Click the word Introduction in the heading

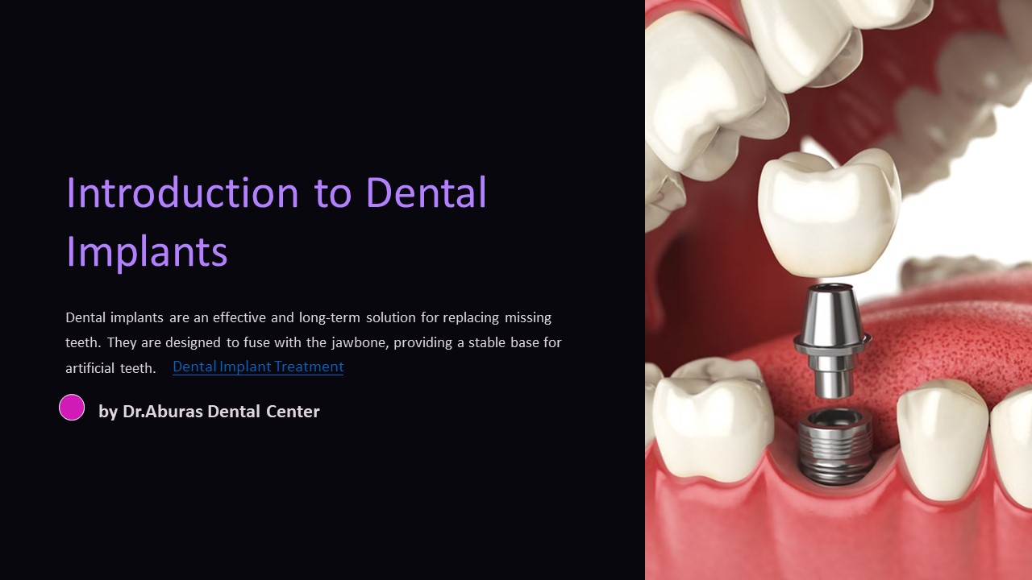[182, 193]
